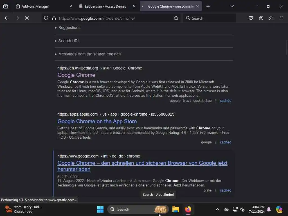Open the clock showing 4:04 PM
The image size is (288, 216).
256,209
